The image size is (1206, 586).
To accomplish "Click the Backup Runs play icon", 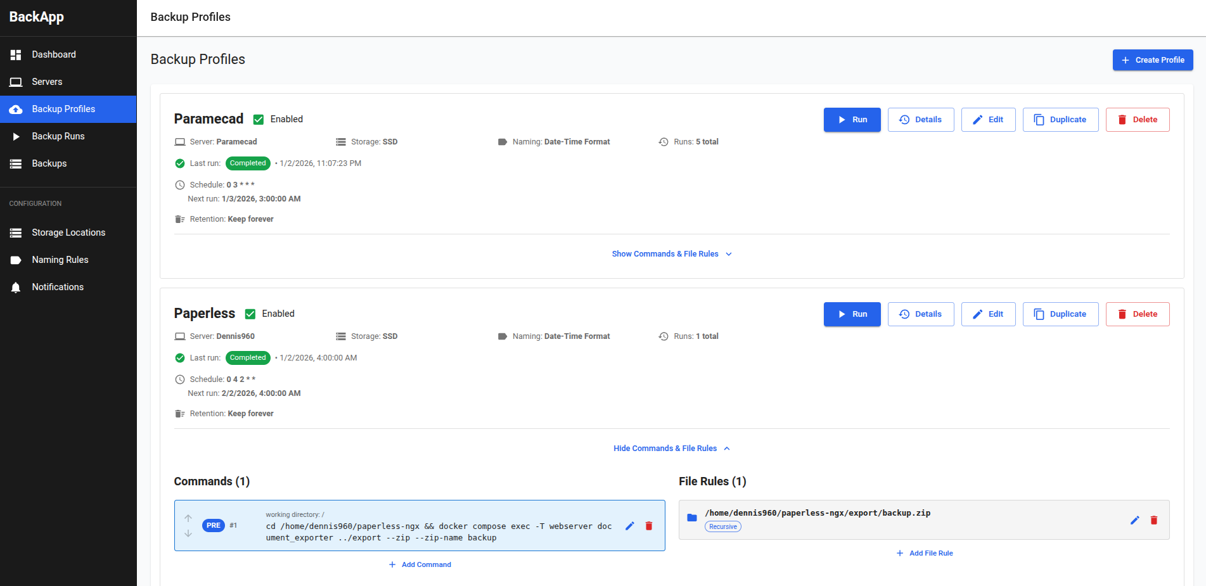I will pos(16,136).
